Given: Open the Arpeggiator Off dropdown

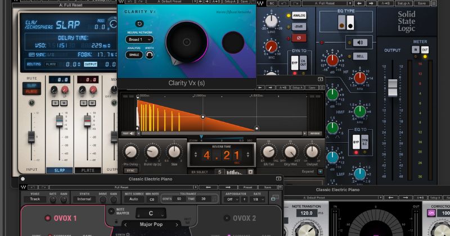Looking at the screenshot, I should click(232, 199).
